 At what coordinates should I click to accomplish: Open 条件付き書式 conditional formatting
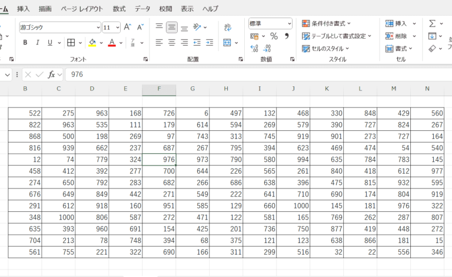click(x=330, y=23)
